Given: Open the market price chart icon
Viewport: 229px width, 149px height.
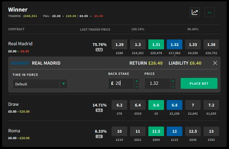Looking at the screenshot, I should (x=195, y=12).
